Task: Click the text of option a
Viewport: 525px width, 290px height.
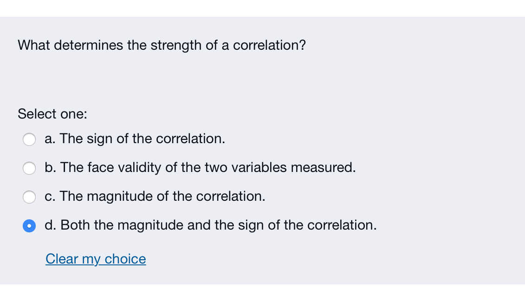Action: [x=135, y=138]
